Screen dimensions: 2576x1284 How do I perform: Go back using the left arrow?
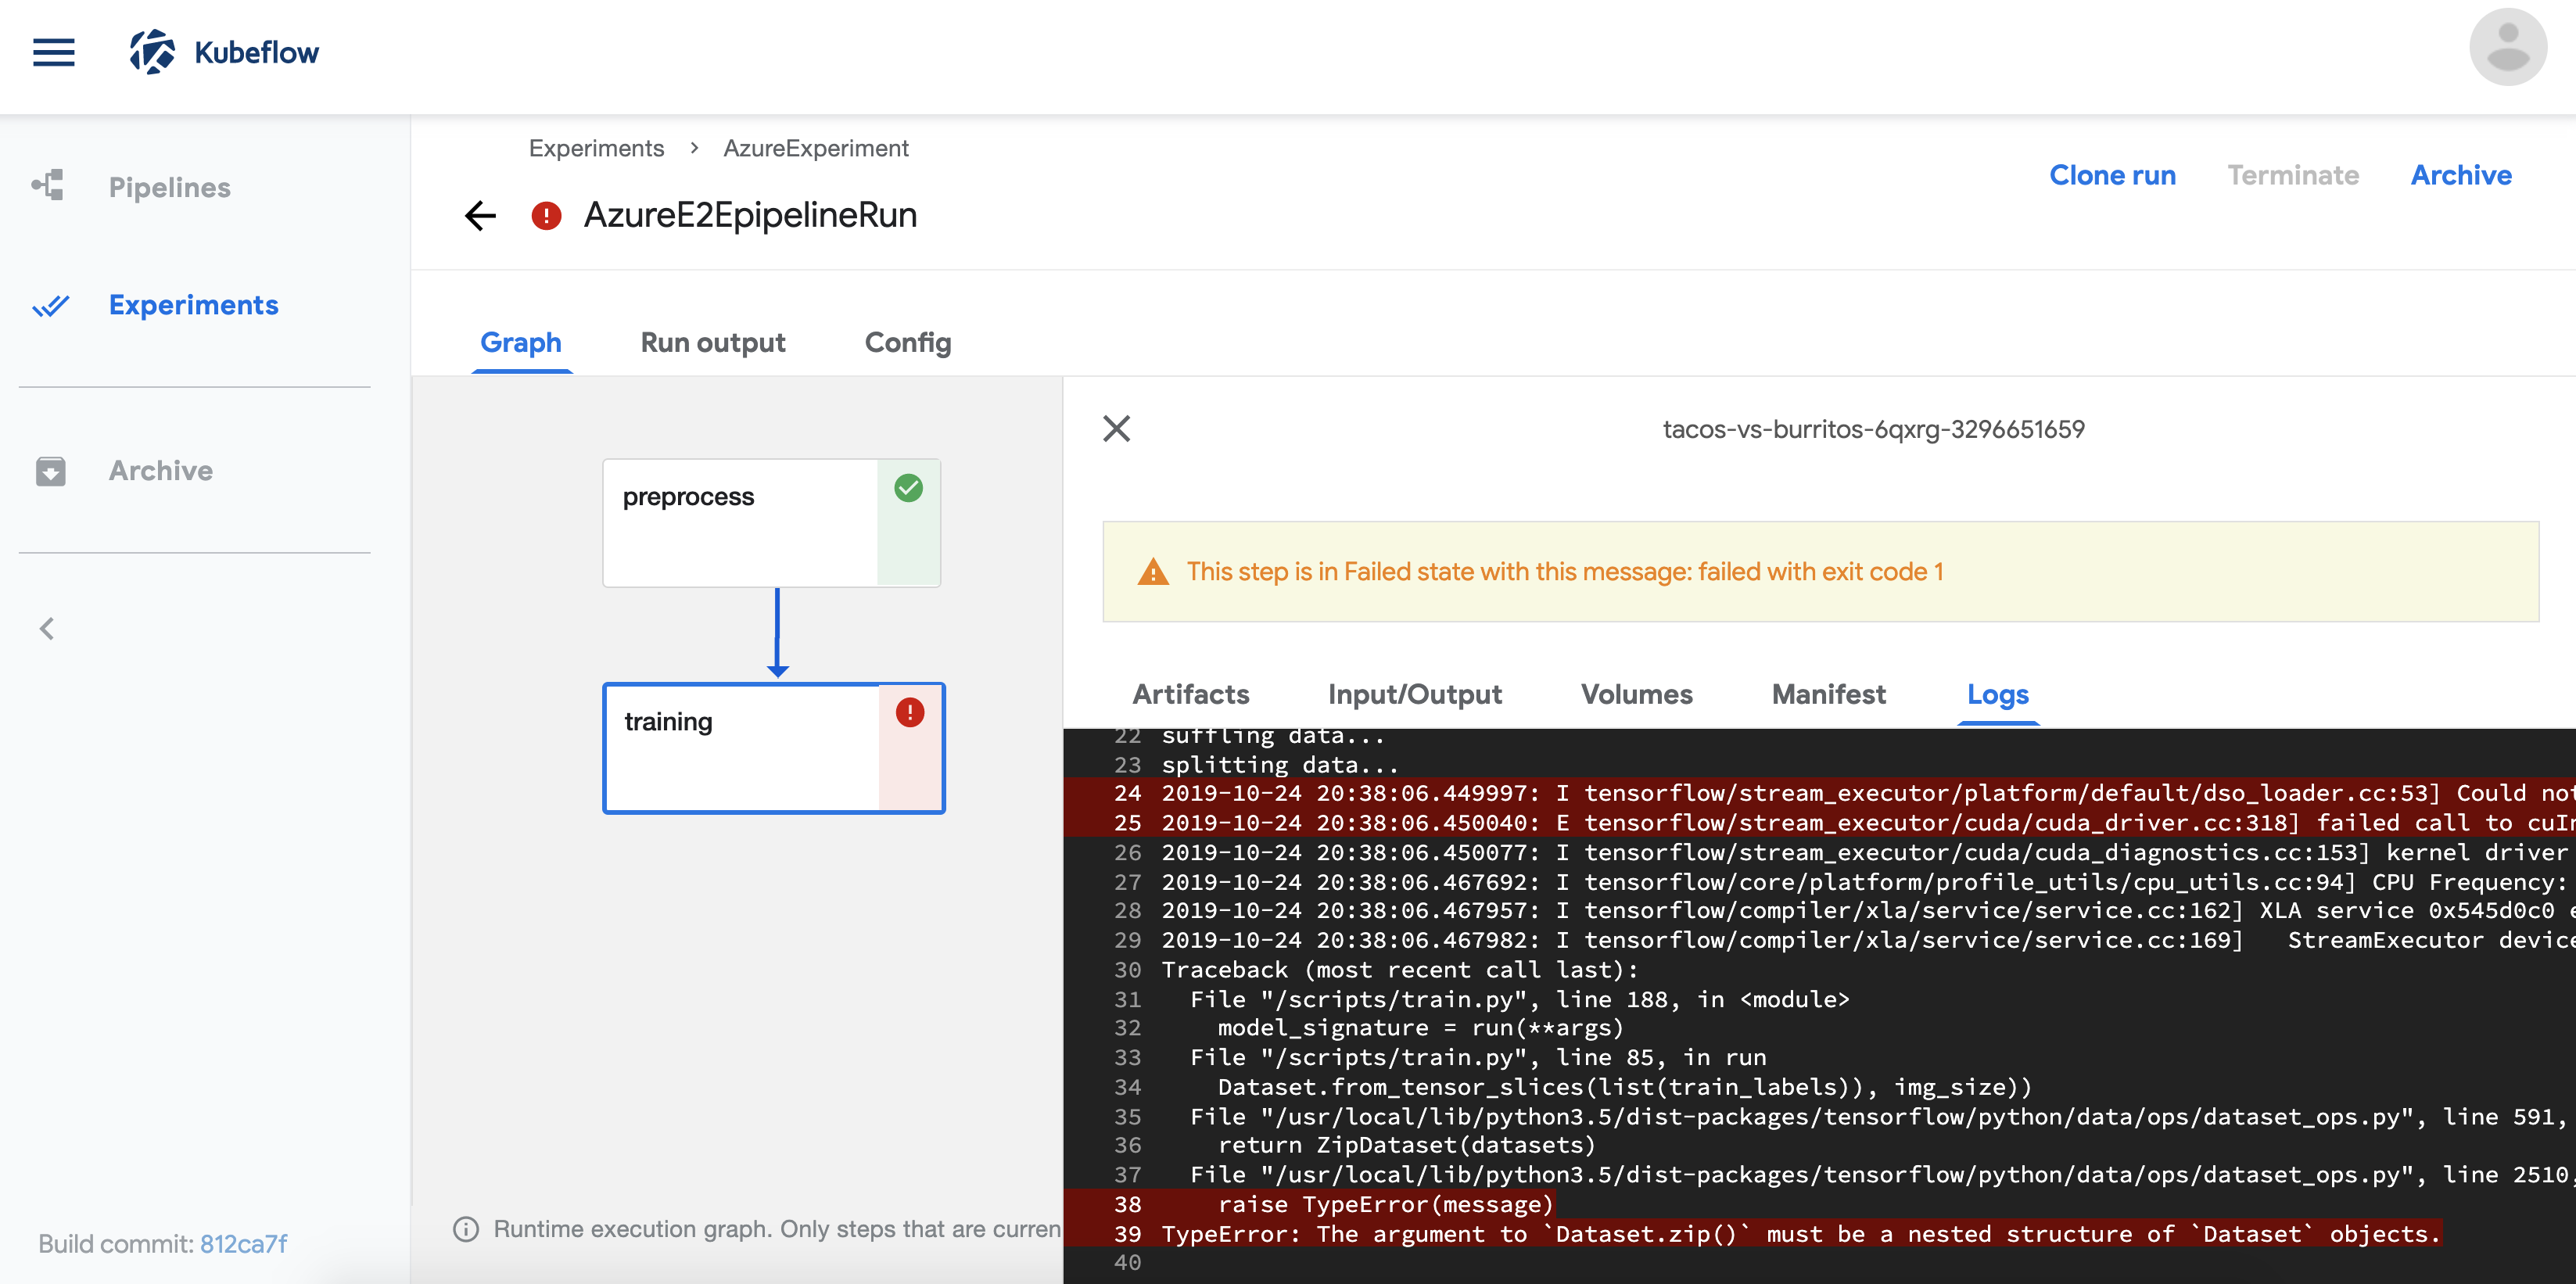(481, 215)
